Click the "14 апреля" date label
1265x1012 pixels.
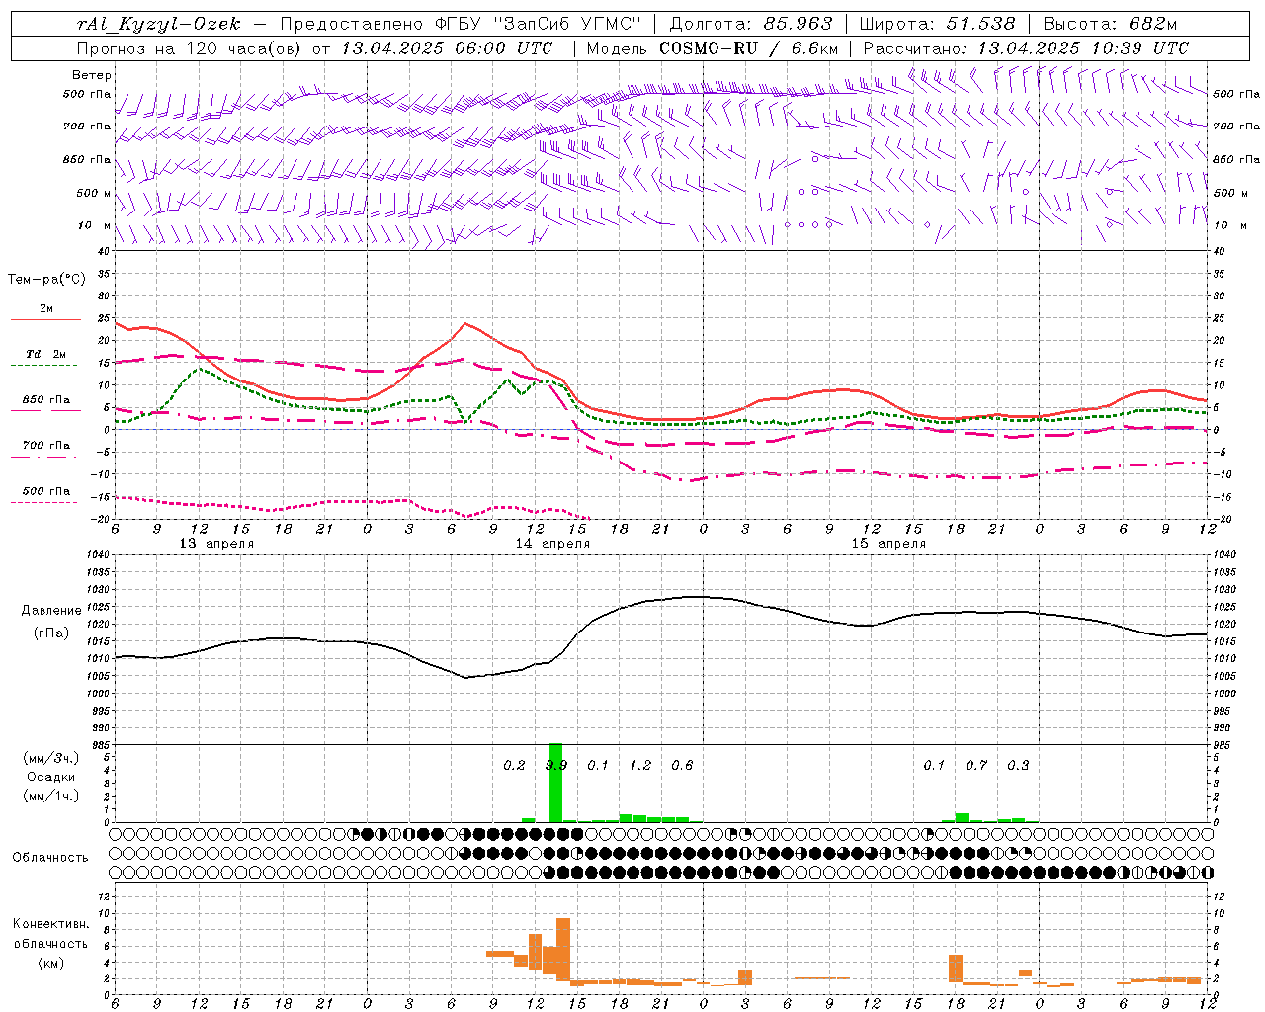[552, 544]
